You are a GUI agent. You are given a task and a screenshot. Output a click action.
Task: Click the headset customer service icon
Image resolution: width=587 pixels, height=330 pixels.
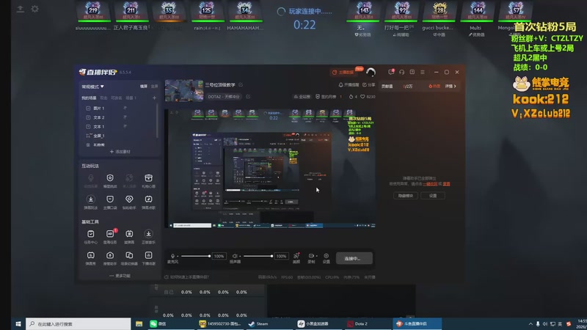pos(401,72)
